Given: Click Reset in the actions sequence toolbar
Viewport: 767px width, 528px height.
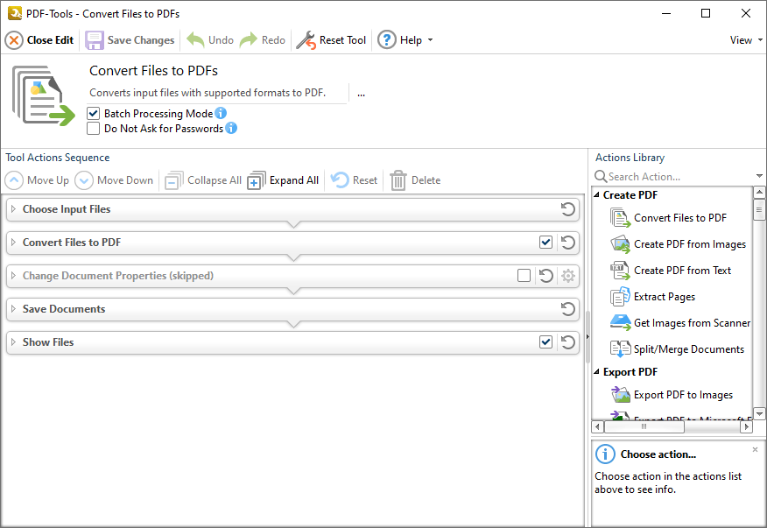Looking at the screenshot, I should point(354,180).
